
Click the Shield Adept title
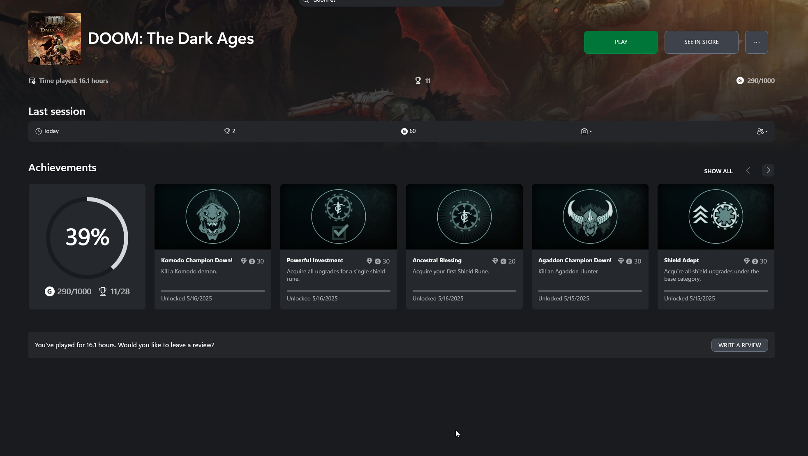tap(681, 261)
